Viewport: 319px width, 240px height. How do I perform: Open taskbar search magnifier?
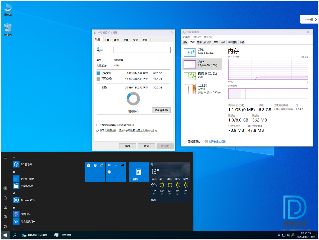click(15, 235)
